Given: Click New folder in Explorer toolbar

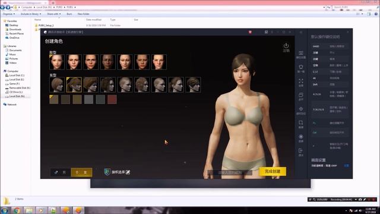Looking at the screenshot, I should 83,14.
